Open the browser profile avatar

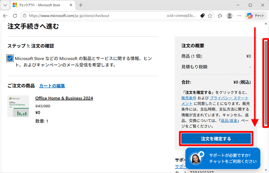230,16
